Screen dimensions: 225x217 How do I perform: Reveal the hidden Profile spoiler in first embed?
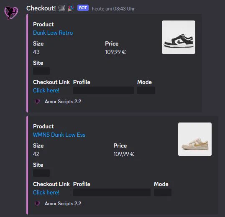point(103,90)
